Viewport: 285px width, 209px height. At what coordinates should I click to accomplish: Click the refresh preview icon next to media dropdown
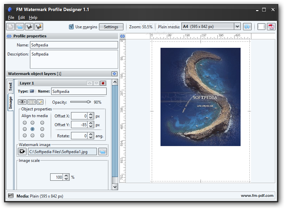[x=247, y=27]
